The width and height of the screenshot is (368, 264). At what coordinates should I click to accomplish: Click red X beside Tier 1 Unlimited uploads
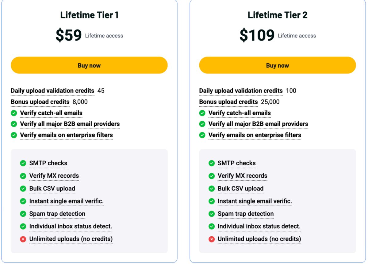[x=23, y=239]
